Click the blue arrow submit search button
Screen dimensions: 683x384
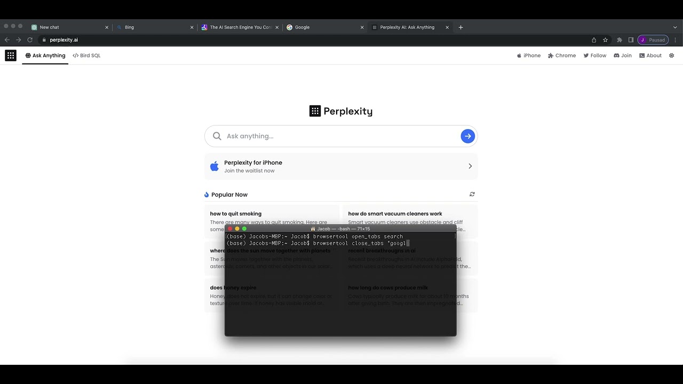click(x=467, y=136)
